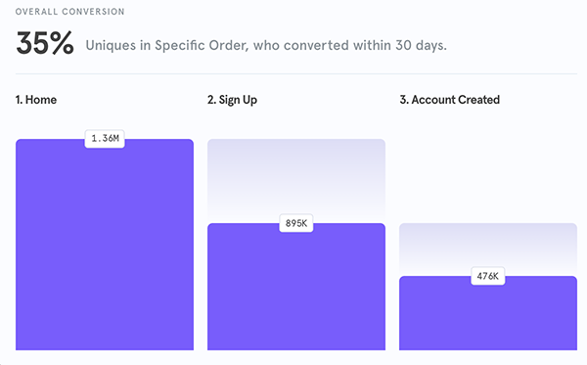Open the '3. Account Created' step label

(450, 100)
